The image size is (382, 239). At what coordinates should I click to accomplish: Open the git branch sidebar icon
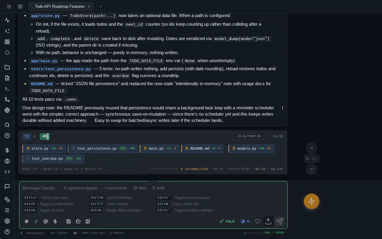coord(7,100)
